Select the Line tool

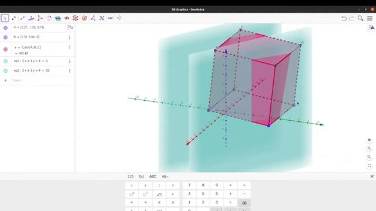[x=22, y=18]
